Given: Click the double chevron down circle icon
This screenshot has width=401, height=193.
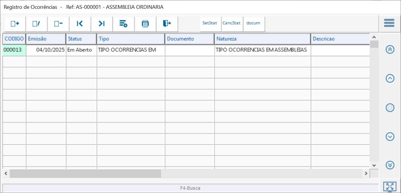Looking at the screenshot, I should coord(390,165).
